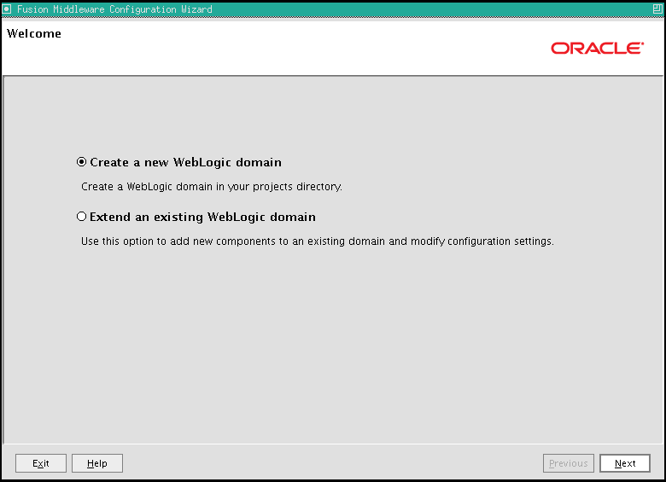Click the Next button
Image resolution: width=666 pixels, height=482 pixels.
tap(625, 463)
